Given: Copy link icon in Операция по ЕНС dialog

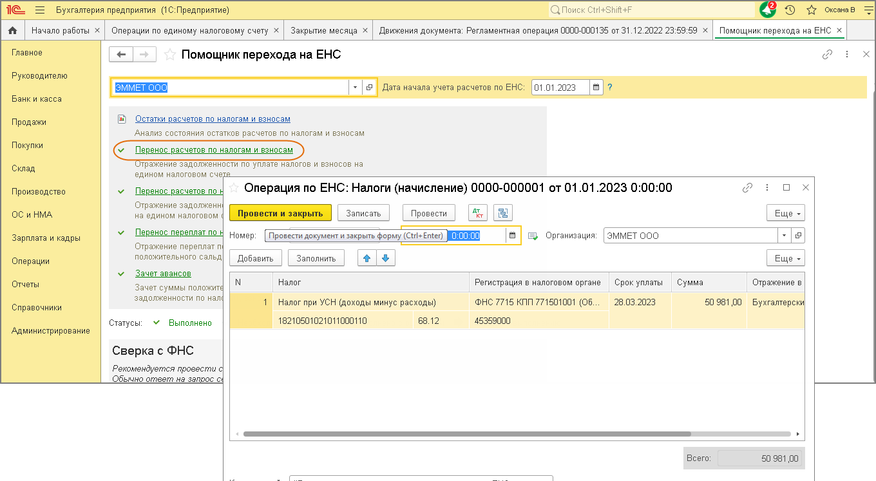Looking at the screenshot, I should [x=747, y=188].
